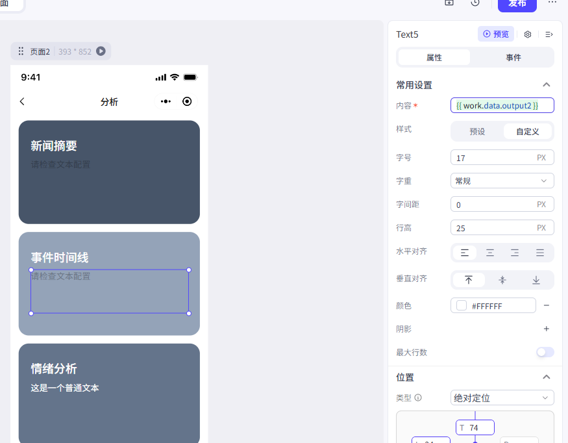Open the 类型 position type dropdown

pyautogui.click(x=502, y=398)
